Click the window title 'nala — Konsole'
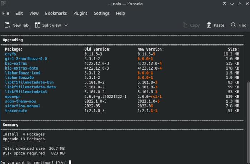 click(127, 4)
